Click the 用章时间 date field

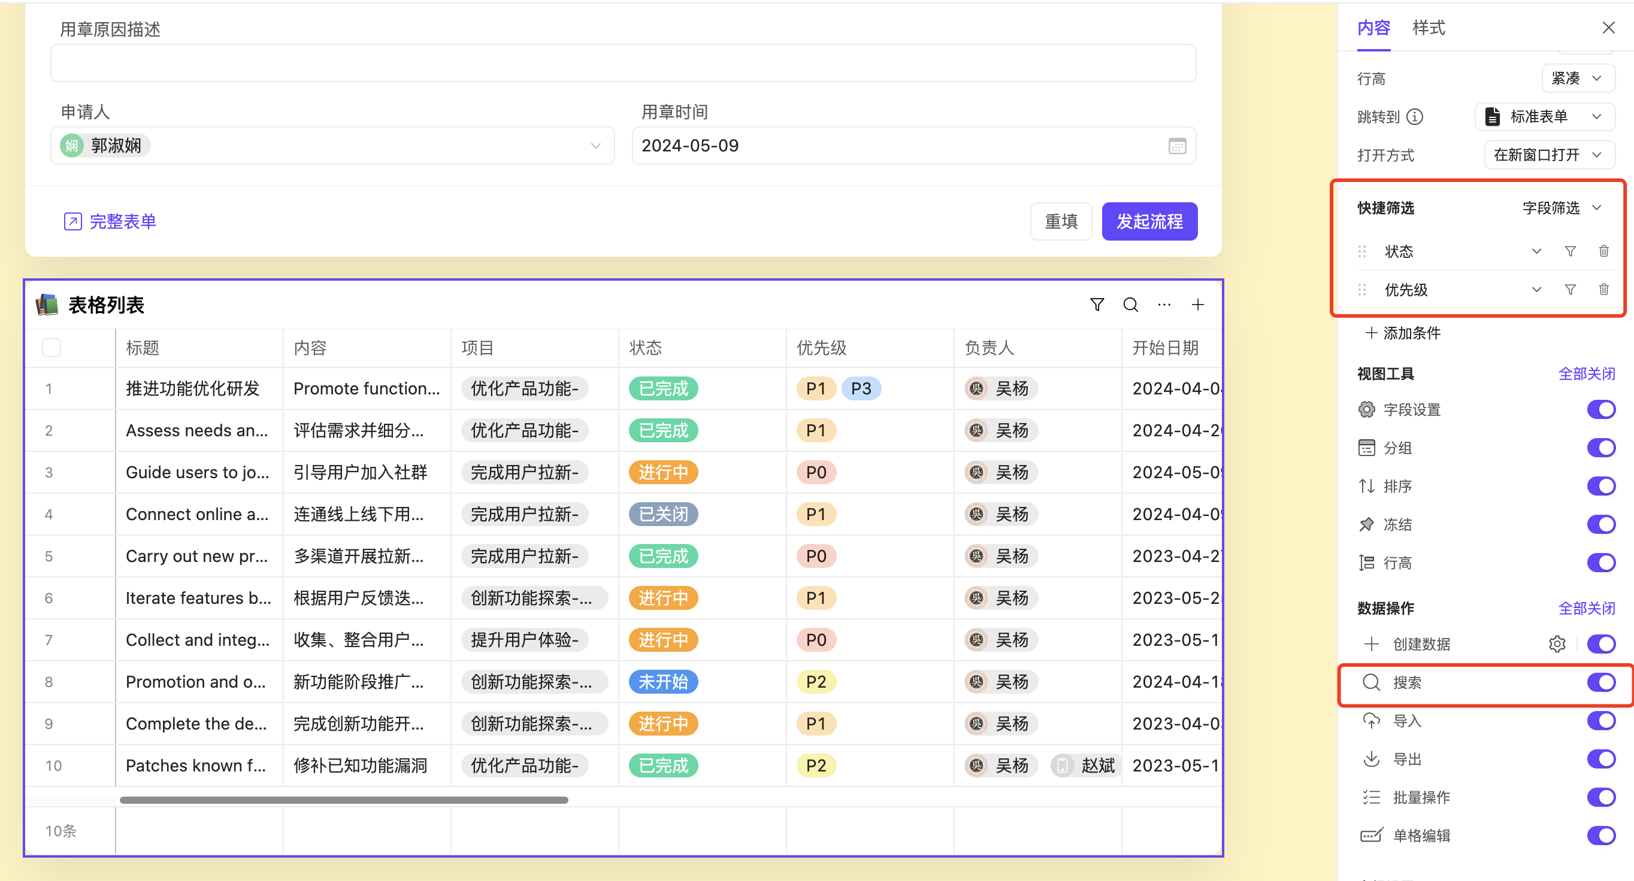coord(913,146)
